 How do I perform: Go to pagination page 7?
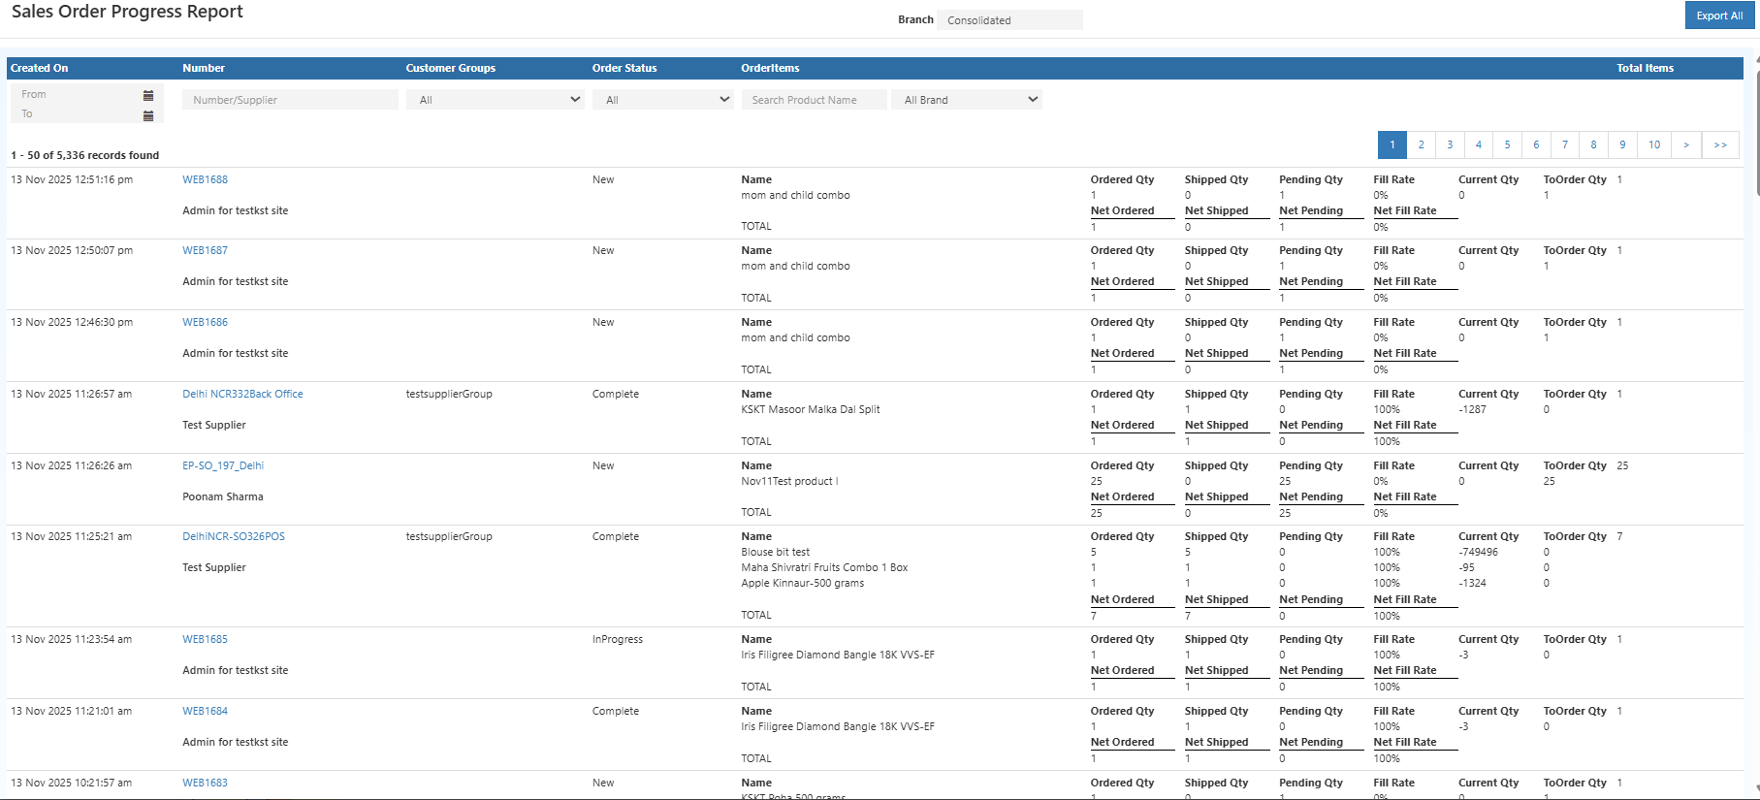1564,144
